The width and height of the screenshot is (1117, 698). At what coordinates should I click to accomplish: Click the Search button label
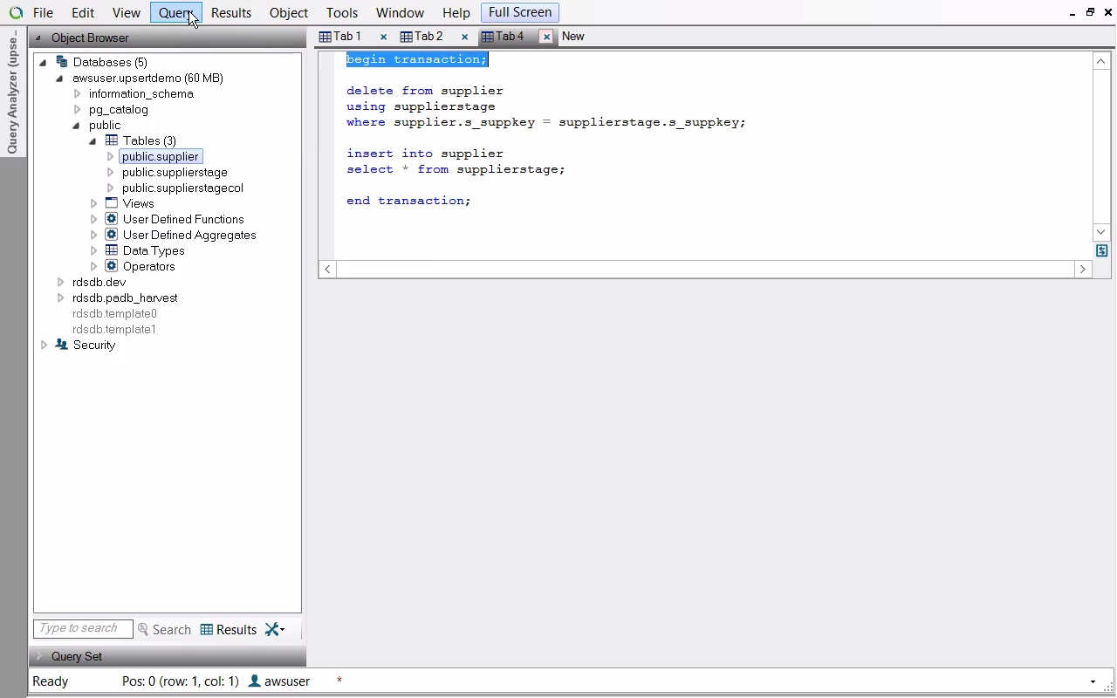click(x=172, y=630)
